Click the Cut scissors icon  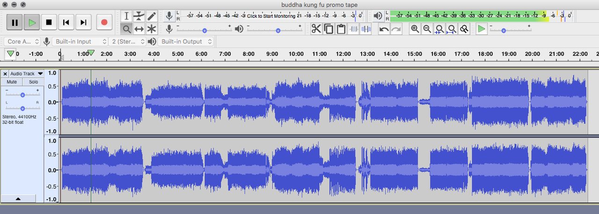tap(316, 29)
